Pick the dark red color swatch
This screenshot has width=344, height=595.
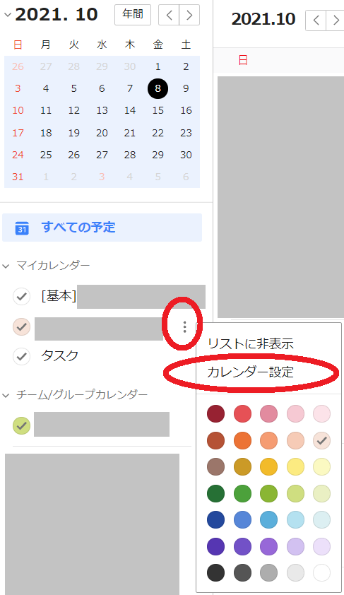click(x=216, y=413)
